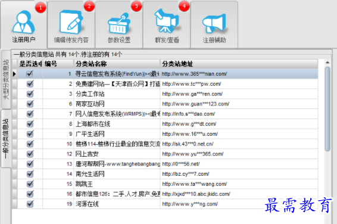337x224 pixels.
Task: Select site name 跳跳王
Action: [85, 184]
